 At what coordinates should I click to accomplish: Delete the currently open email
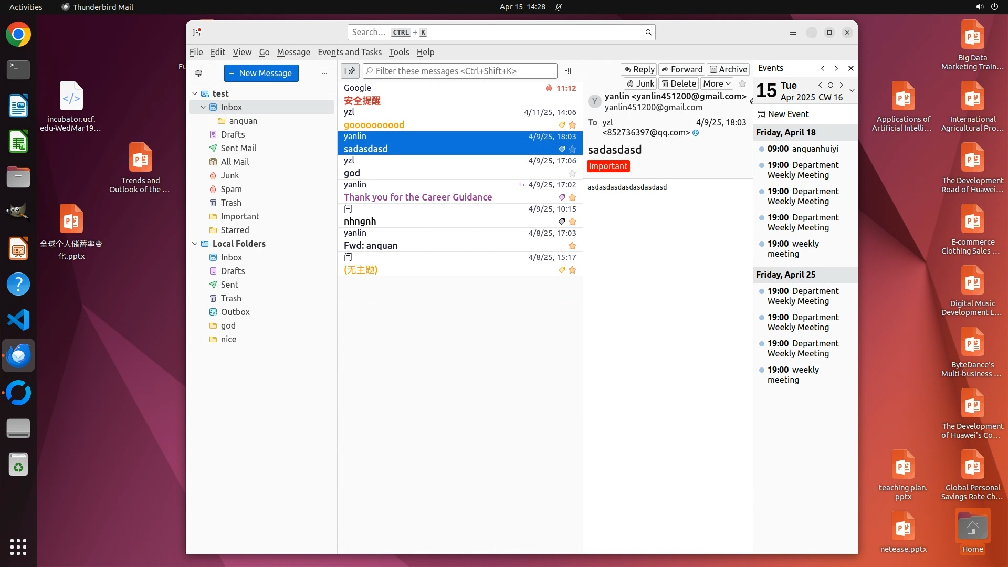click(x=678, y=83)
